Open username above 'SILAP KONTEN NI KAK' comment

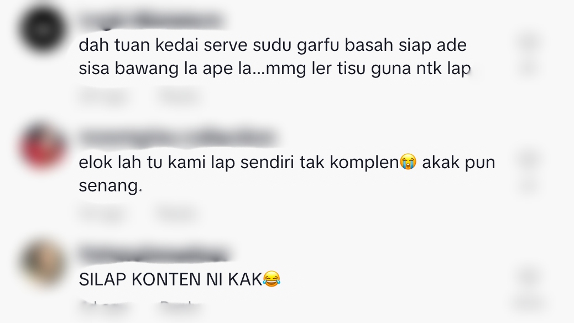click(154, 254)
